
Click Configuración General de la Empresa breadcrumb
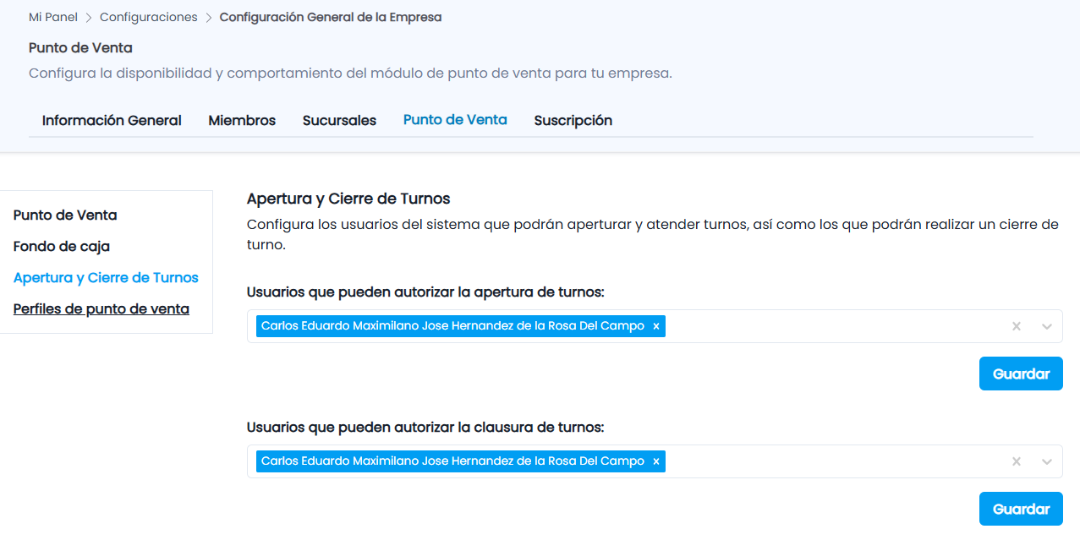[331, 17]
